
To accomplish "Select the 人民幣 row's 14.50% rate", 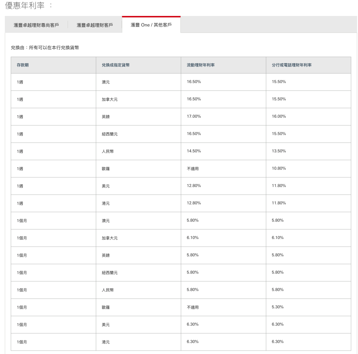I will [193, 151].
